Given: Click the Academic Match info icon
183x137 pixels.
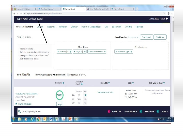Looking at the screenshot, I should 82,84.
